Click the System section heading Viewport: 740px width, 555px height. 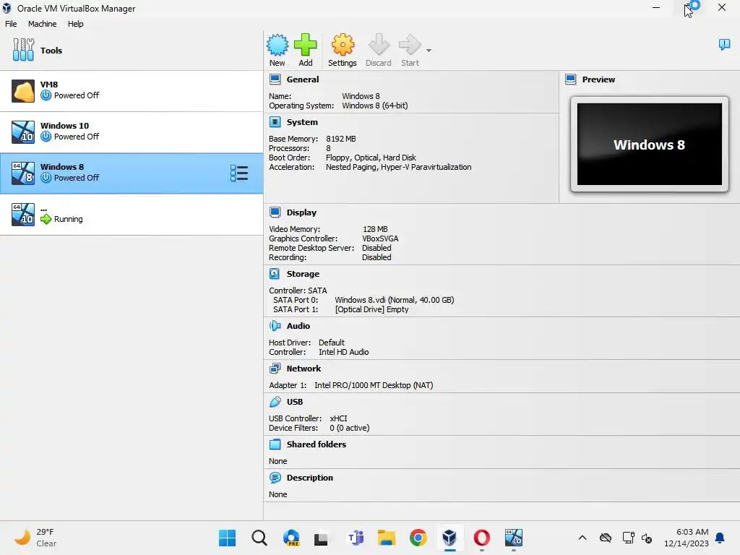[302, 122]
